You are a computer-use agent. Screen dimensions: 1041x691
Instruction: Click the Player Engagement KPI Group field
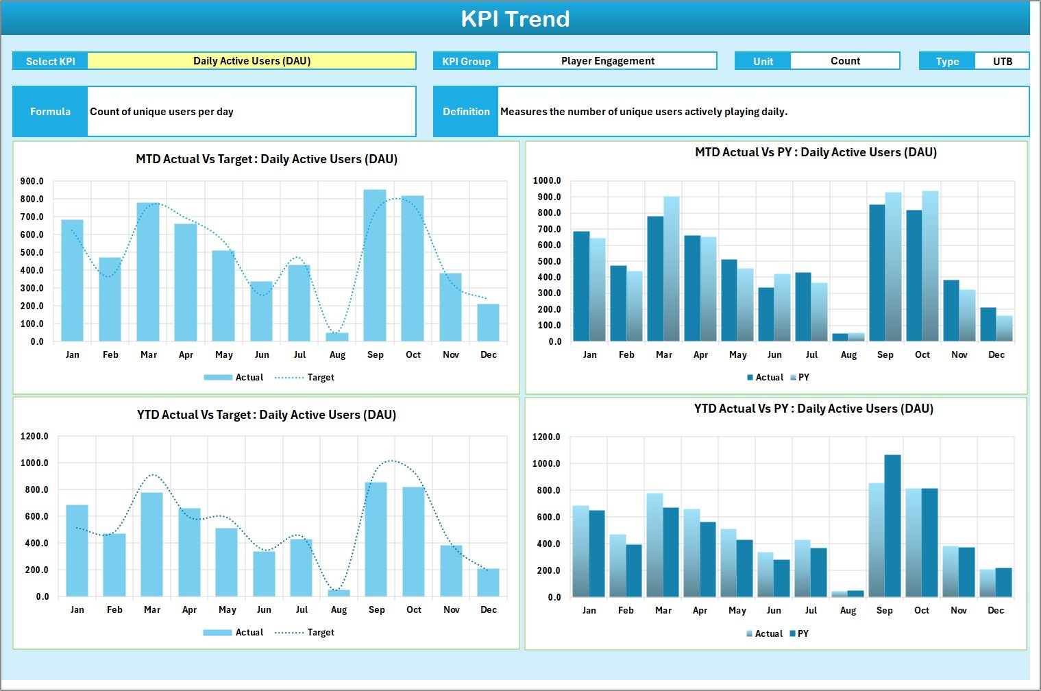607,61
